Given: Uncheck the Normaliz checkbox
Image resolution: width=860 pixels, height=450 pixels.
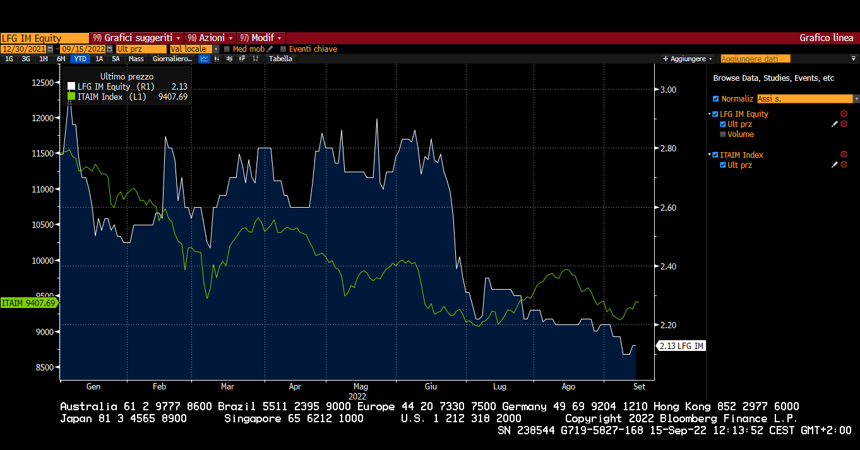Looking at the screenshot, I should click(x=715, y=99).
